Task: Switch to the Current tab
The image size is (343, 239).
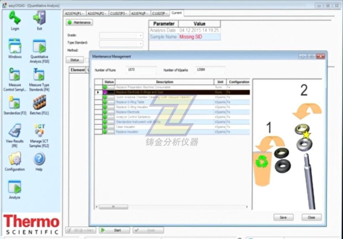Action: (x=176, y=13)
